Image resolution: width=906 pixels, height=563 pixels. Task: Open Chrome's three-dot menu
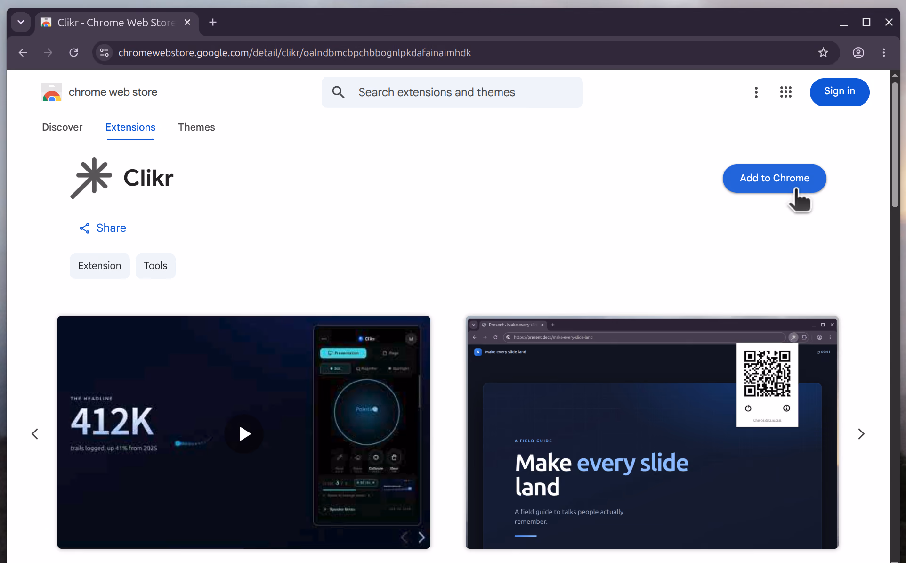tap(884, 53)
